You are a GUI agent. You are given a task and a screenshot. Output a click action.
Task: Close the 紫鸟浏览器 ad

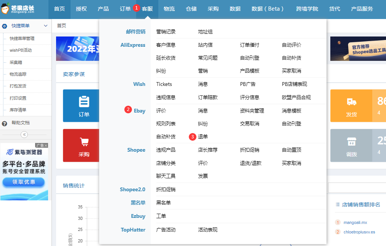pos(46,146)
